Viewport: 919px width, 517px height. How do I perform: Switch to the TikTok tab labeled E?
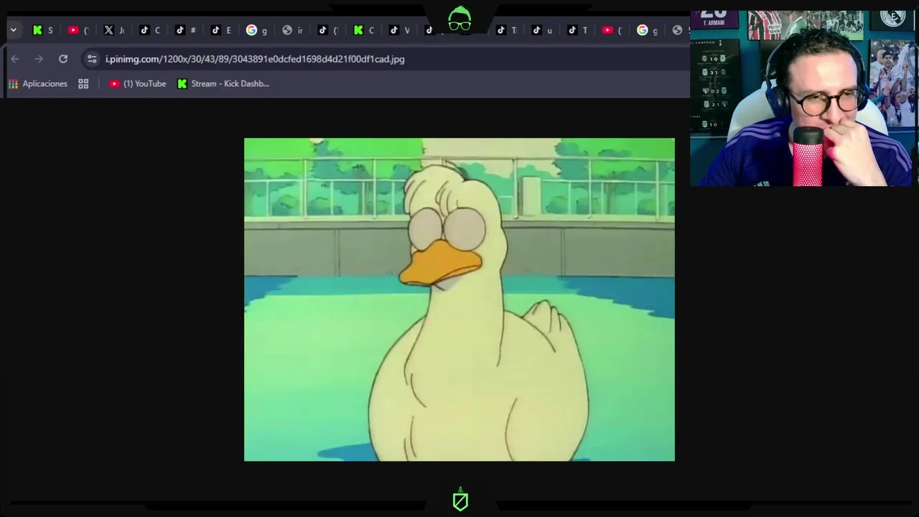221,30
